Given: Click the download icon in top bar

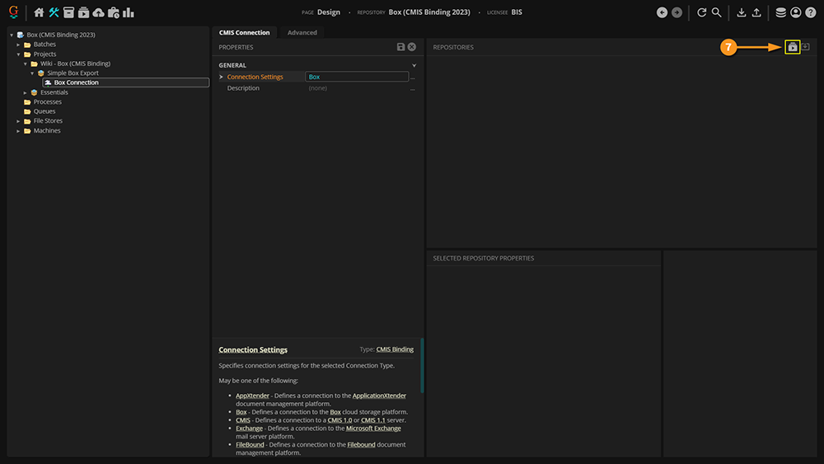Looking at the screenshot, I should point(741,12).
